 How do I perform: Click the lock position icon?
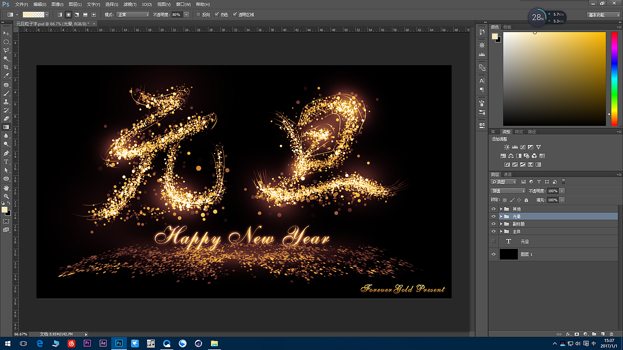[519, 200]
